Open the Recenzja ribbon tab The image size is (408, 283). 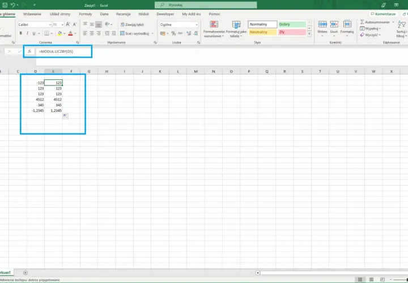pos(124,14)
